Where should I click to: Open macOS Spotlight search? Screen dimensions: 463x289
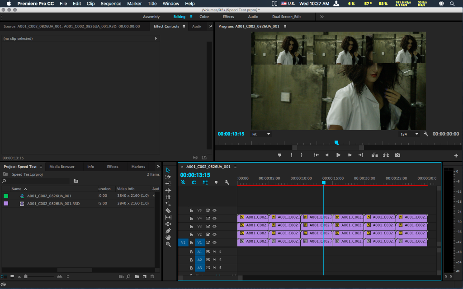[x=452, y=4]
